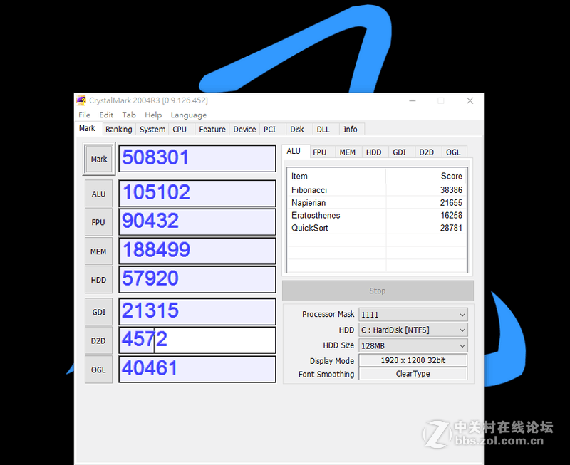Start all benchmarks with the Mark button
Screen dimensions: 570x465
(98, 159)
